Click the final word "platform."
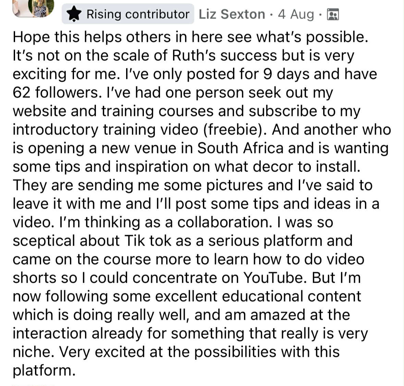Screen dimensions: 404x386 pos(44,371)
